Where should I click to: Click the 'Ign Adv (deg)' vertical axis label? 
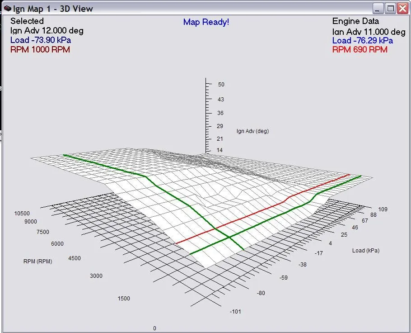252,131
